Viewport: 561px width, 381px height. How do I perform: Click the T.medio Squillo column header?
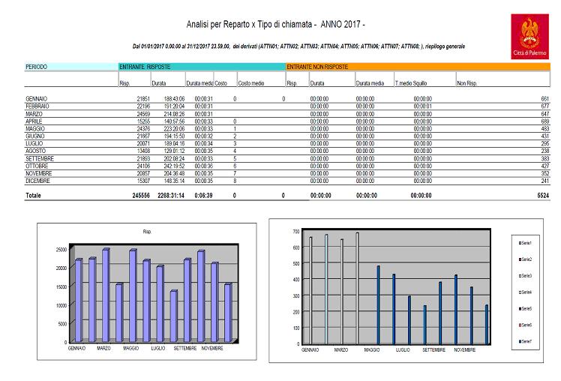point(412,82)
